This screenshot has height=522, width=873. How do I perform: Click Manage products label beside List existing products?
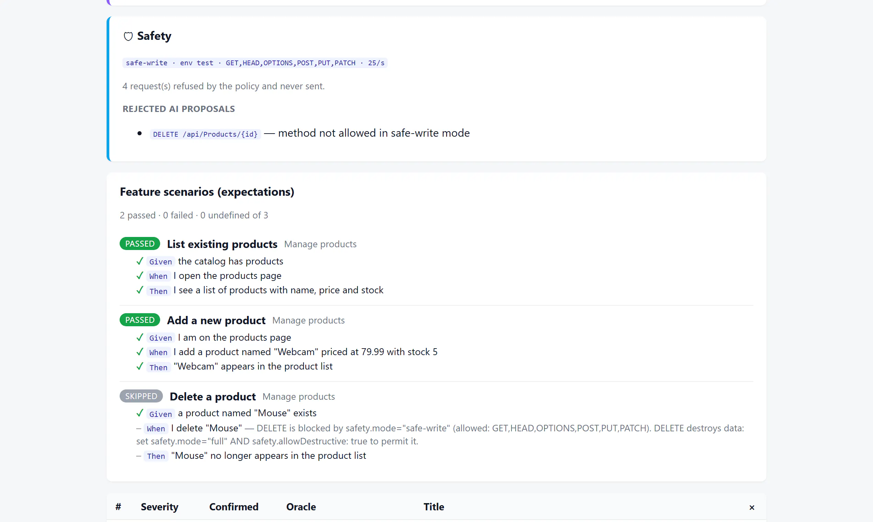point(320,244)
